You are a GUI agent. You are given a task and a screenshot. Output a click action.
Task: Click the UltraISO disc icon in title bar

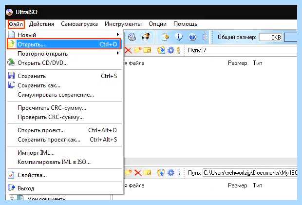click(x=9, y=12)
